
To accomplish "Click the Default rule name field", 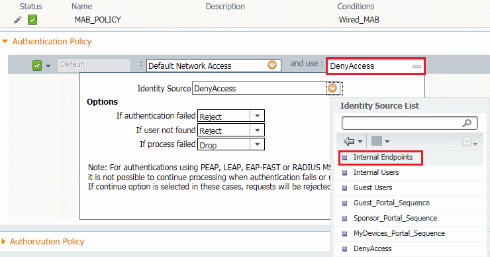I will (x=94, y=66).
